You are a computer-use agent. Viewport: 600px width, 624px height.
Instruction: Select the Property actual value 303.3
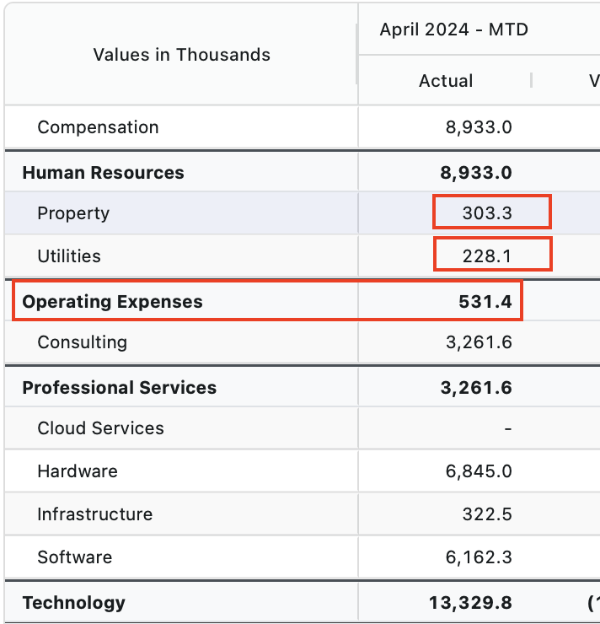(x=487, y=213)
